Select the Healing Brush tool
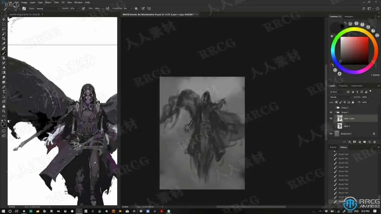Viewport: 381px width, 214px height. (4, 48)
